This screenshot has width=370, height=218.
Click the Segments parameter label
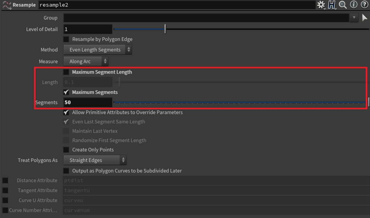[x=47, y=102]
